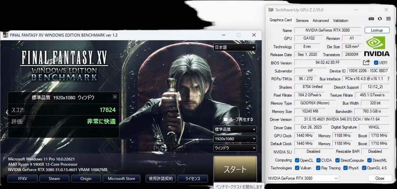Click the Driver Date value Oct 26, 2023
The width and height of the screenshot is (397, 189).
tap(311, 127)
